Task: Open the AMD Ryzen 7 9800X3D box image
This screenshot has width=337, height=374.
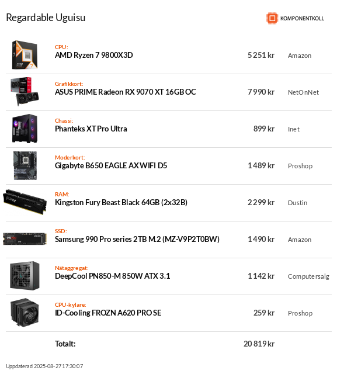Action: 25,55
